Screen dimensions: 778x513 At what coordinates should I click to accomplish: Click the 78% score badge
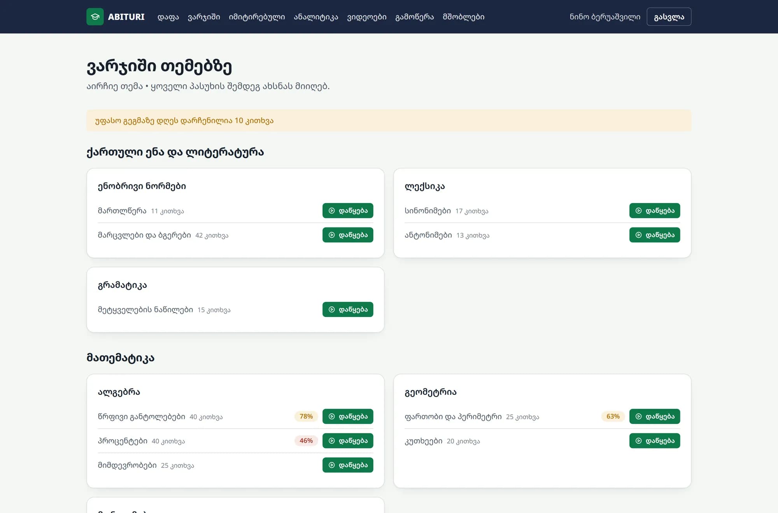pos(306,417)
